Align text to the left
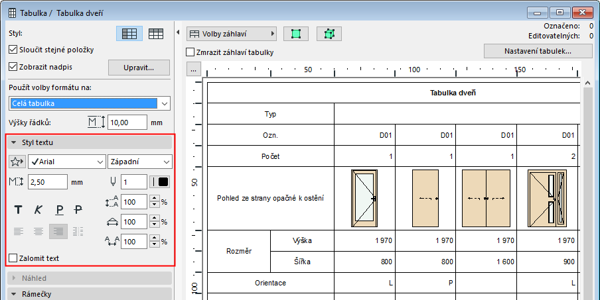 [x=19, y=231]
